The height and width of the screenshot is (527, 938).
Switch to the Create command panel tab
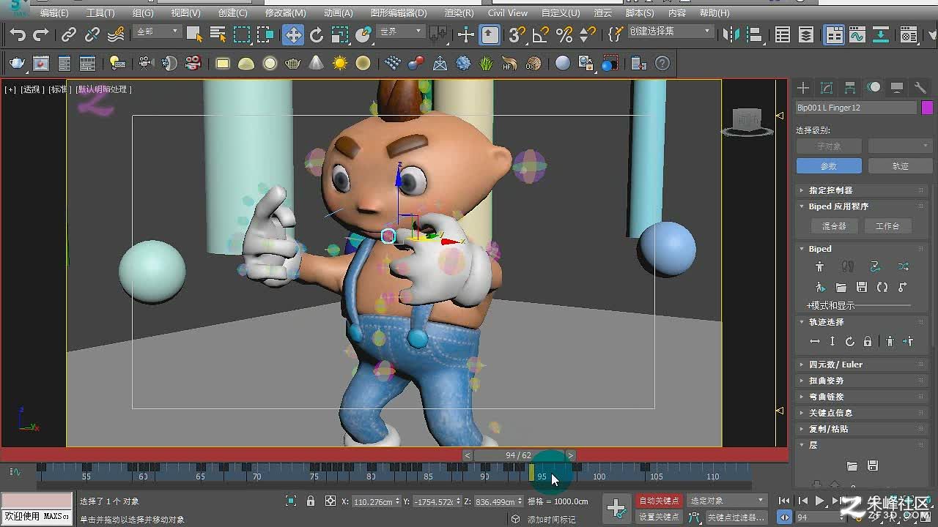click(x=803, y=88)
